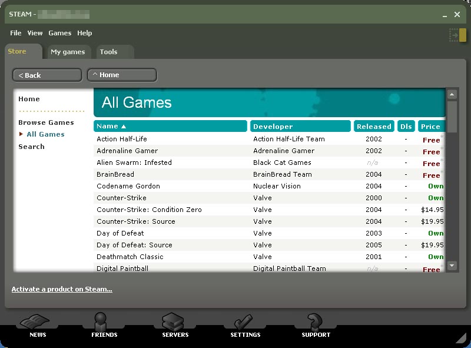Click the Own status for Codename Gordon
471x348 pixels.
pyautogui.click(x=436, y=186)
